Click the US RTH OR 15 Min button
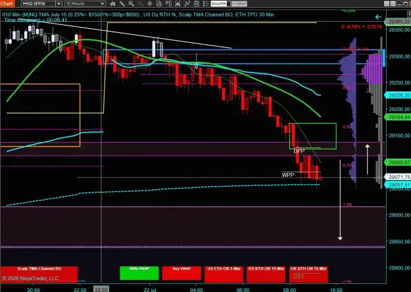 266,274
